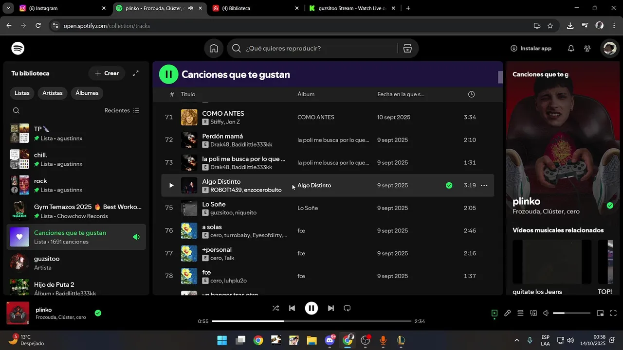Viewport: 623px width, 350px height.
Task: Open the rock playlist
Action: click(76, 185)
